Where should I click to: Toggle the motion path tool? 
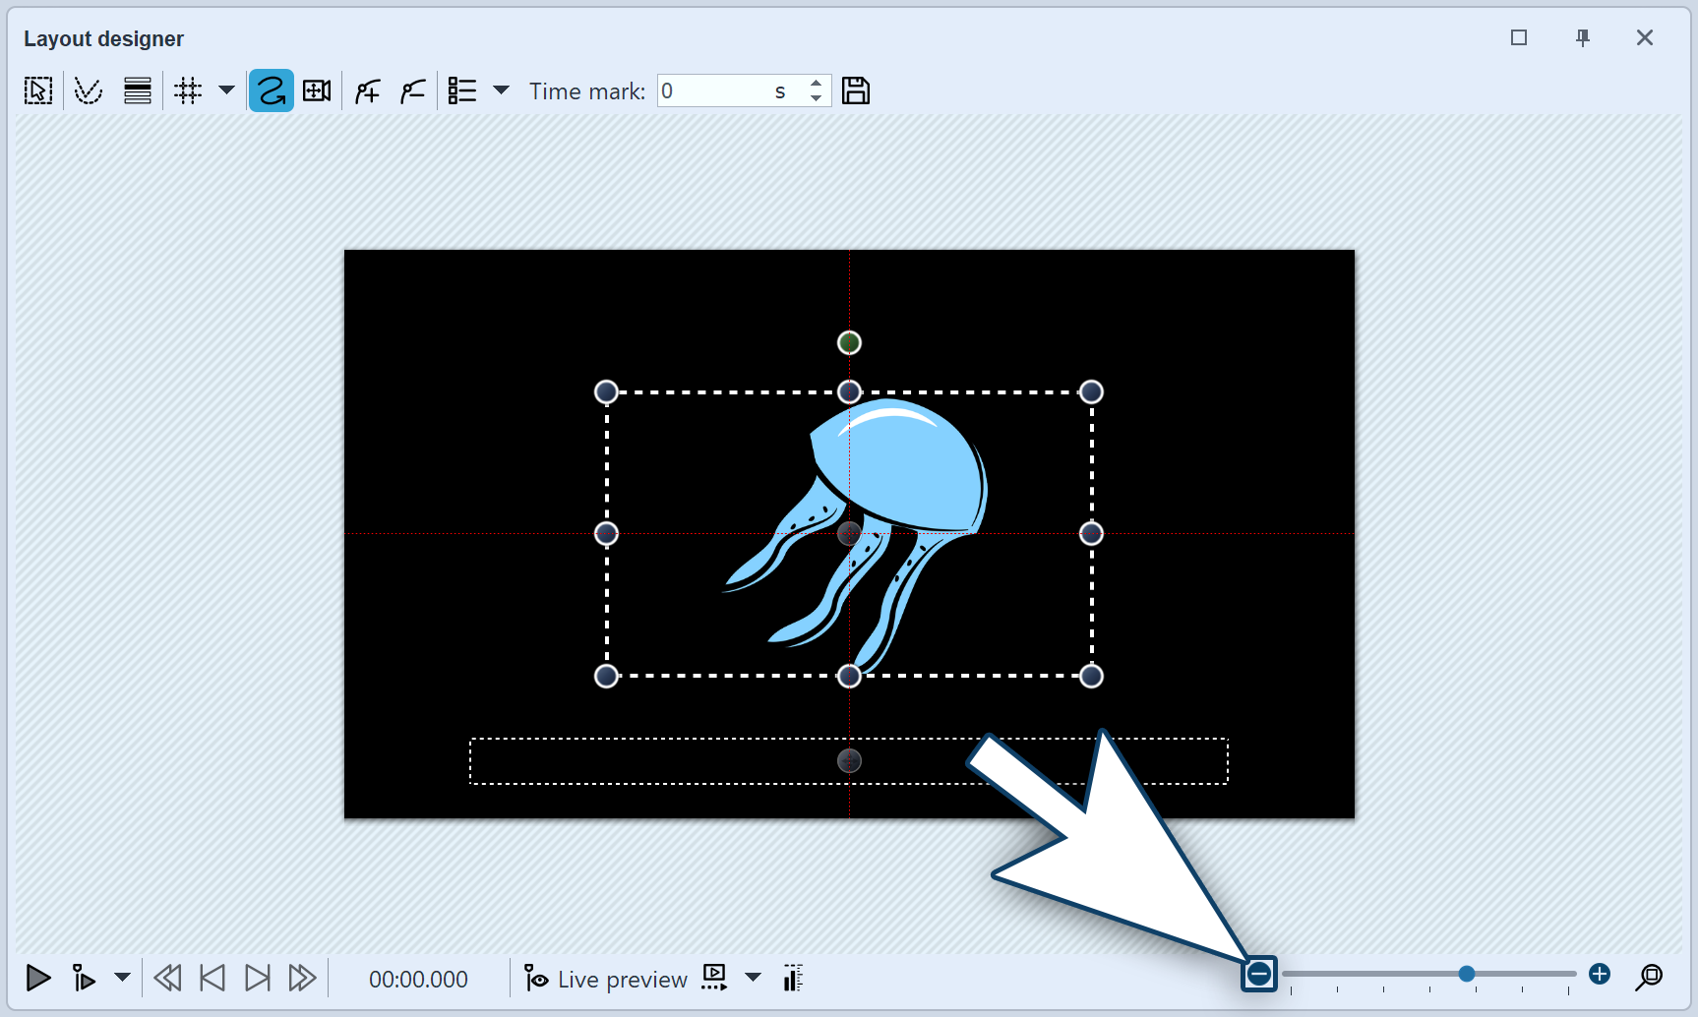(x=271, y=91)
